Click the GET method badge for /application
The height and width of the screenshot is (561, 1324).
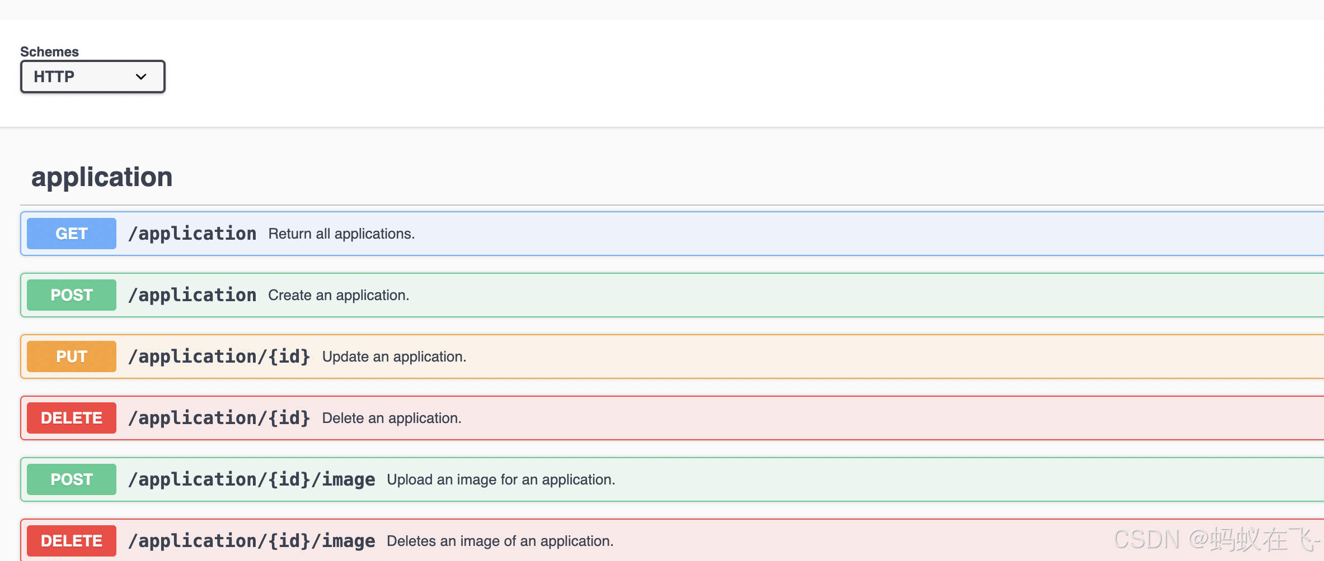72,234
